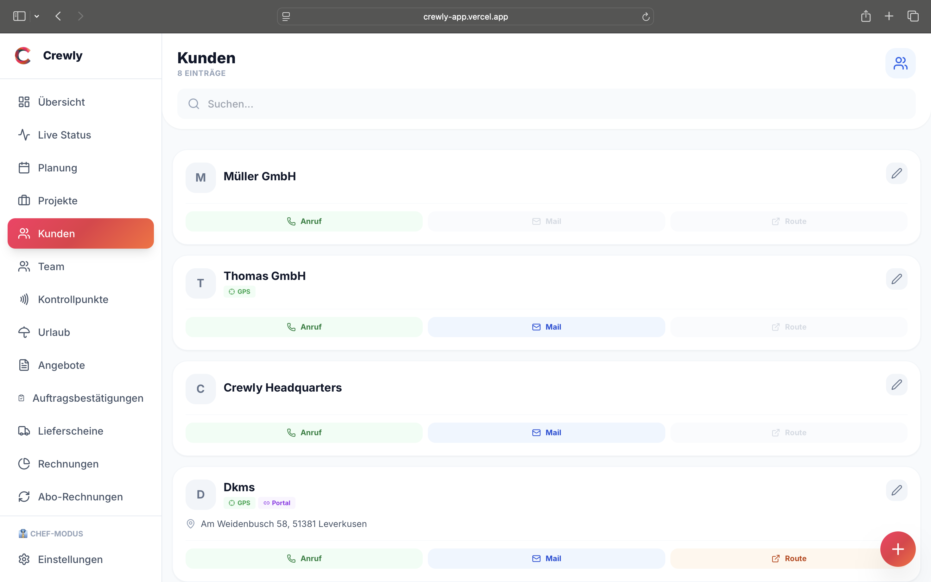The image size is (931, 582).
Task: Click the Crewly logo in sidebar
Action: [x=23, y=56]
